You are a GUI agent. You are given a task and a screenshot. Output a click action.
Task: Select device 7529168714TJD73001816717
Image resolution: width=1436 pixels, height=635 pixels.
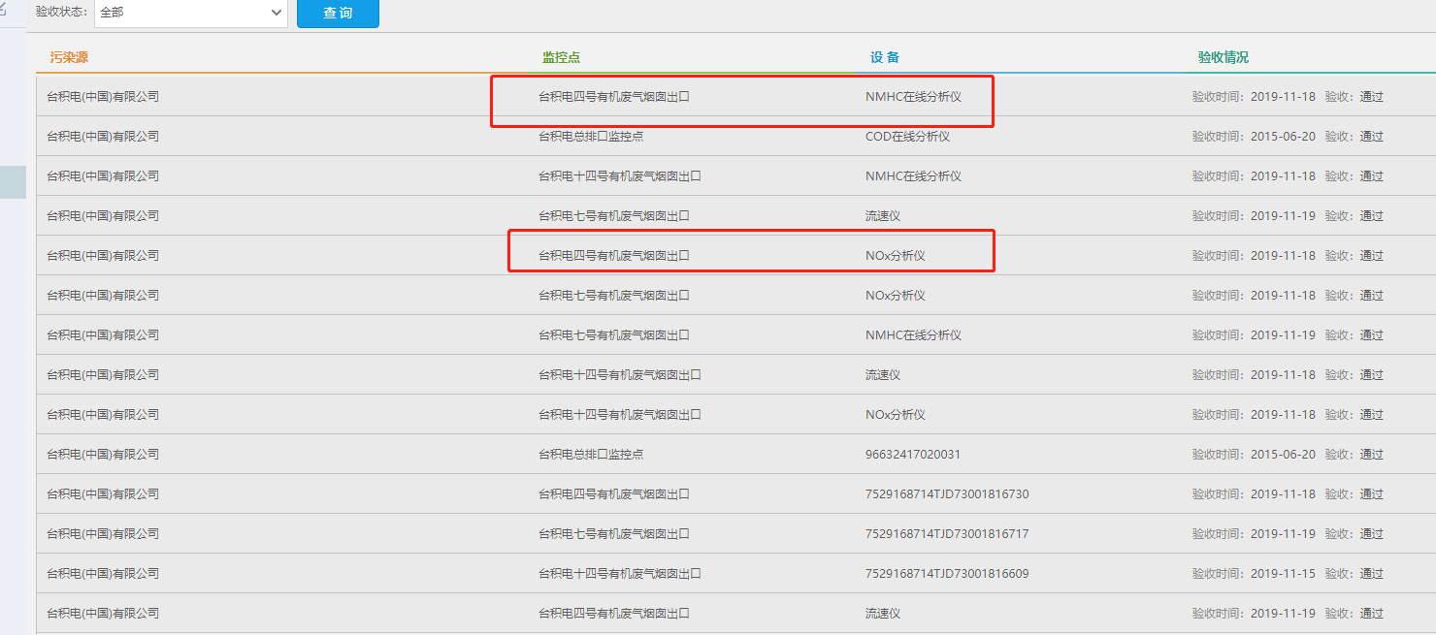(x=947, y=534)
